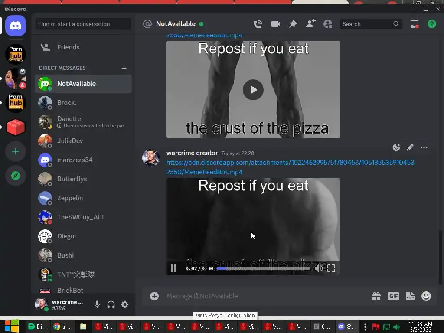Add reaction to warcrime creator message
Viewport: 444px width, 333px height.
coord(396,147)
